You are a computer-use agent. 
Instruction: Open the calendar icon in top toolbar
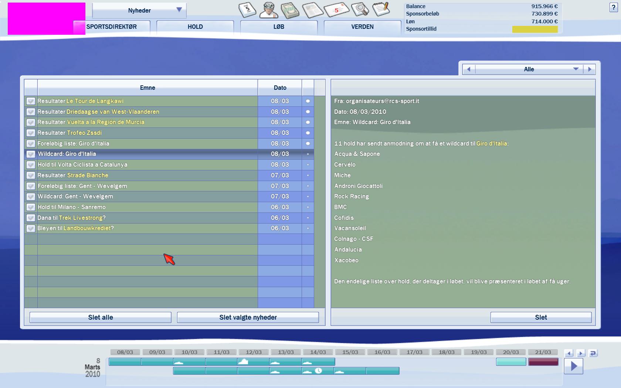pos(247,9)
